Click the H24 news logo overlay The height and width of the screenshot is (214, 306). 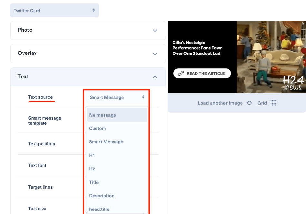click(293, 83)
